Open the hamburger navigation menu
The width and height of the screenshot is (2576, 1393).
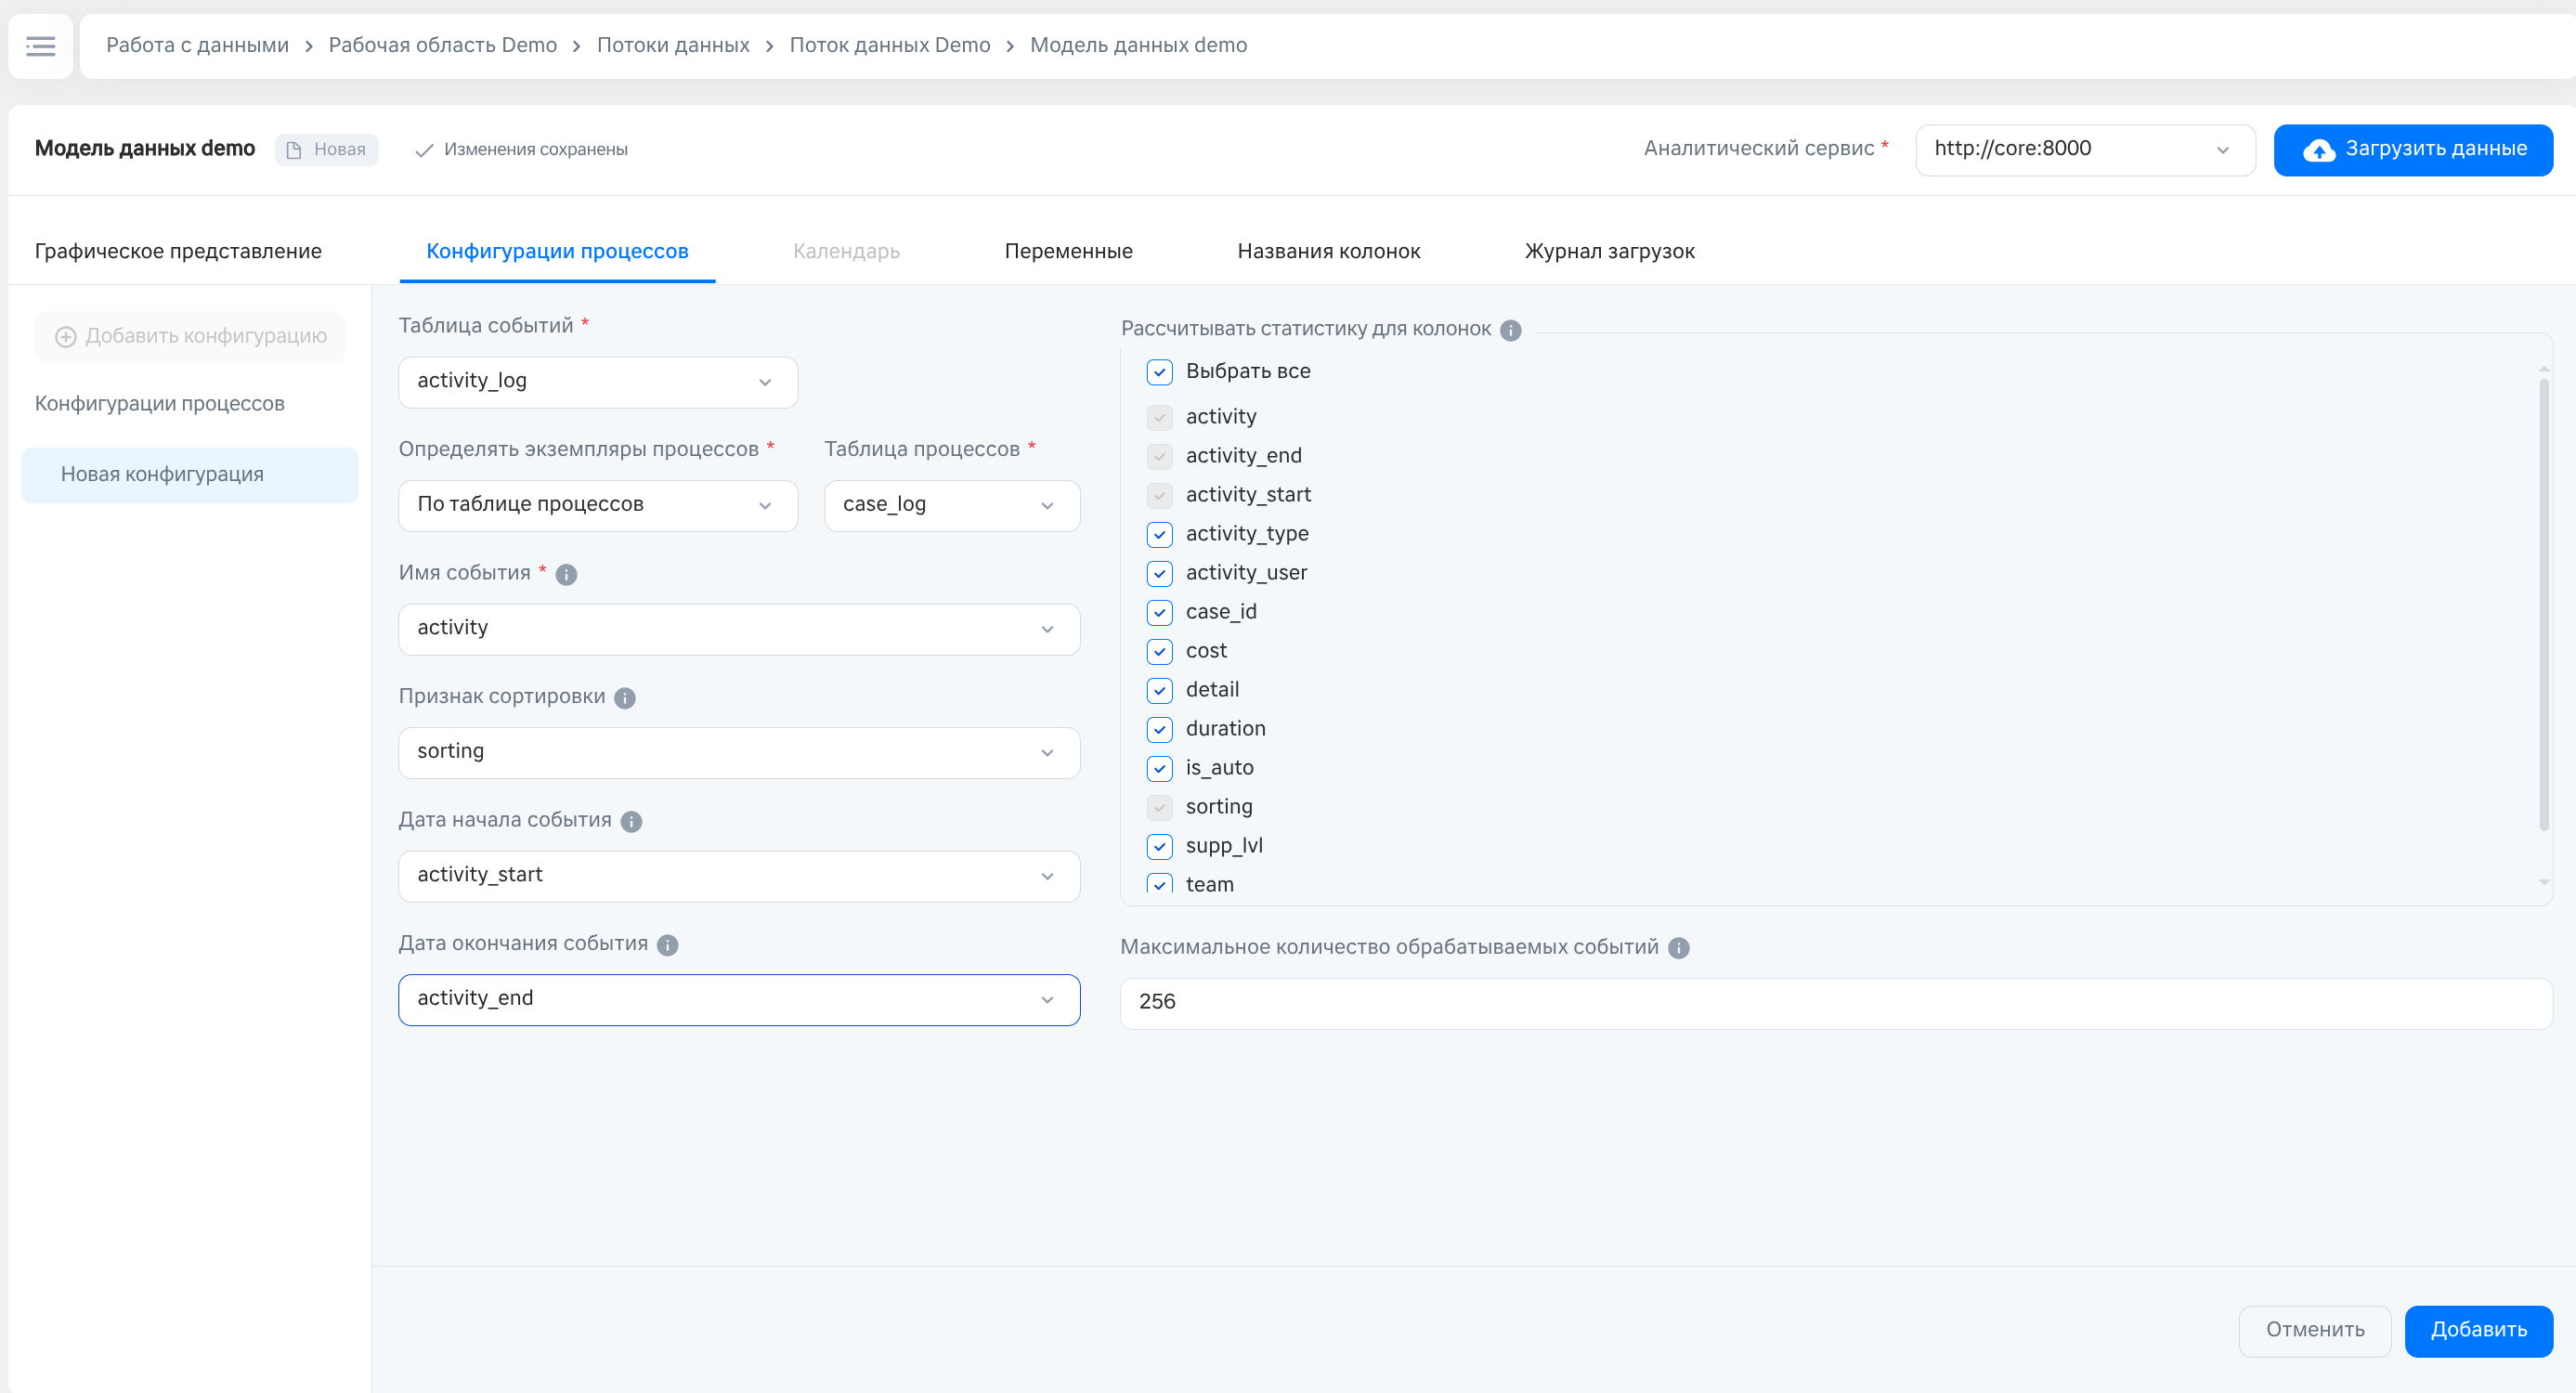point(41,46)
